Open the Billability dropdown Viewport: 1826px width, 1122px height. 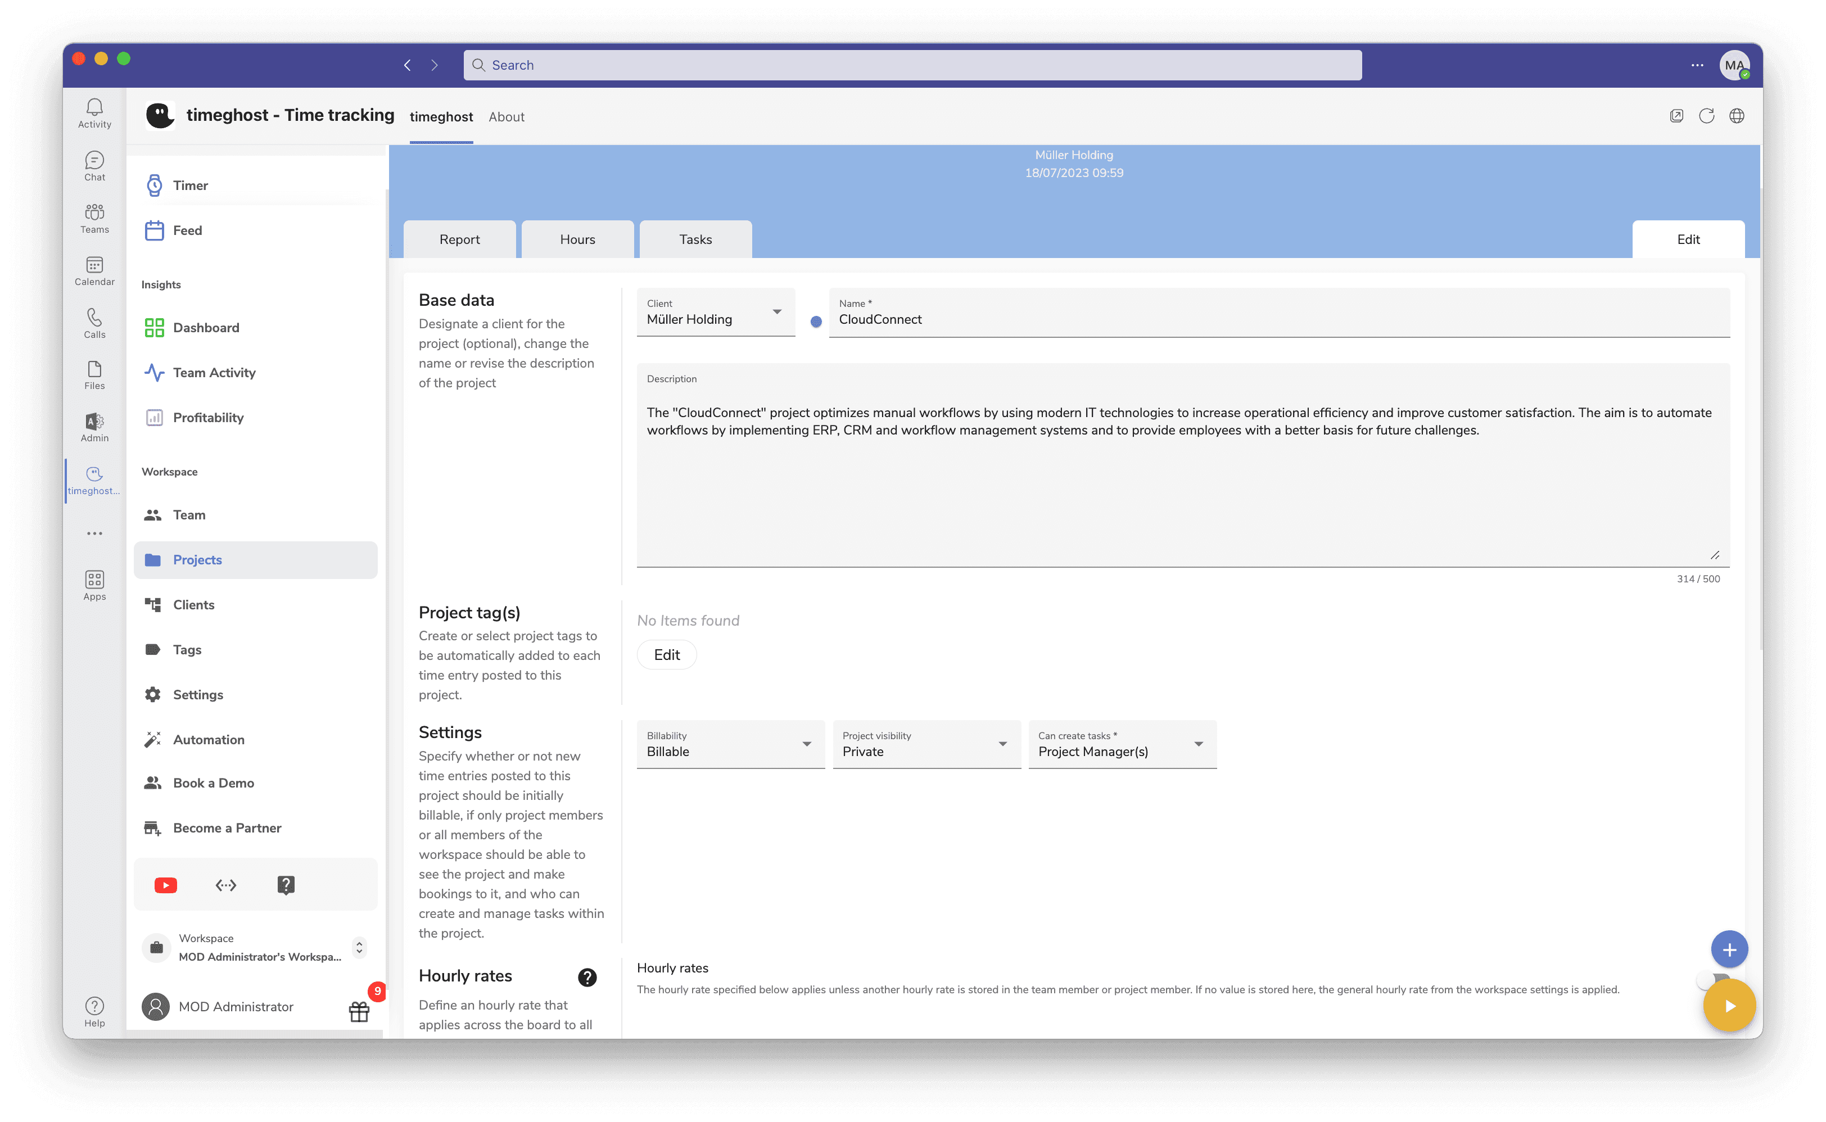(x=730, y=744)
